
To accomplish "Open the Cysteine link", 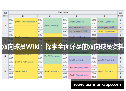I will pyautogui.click(x=109, y=22).
